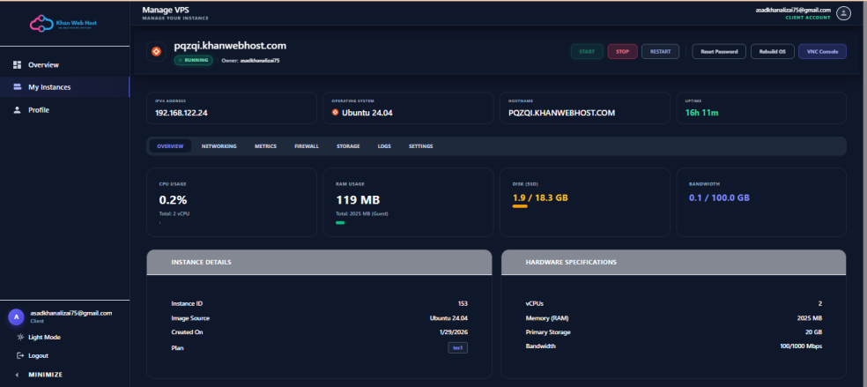867x387 pixels.
Task: Click the Restart instance button
Action: [x=660, y=52]
